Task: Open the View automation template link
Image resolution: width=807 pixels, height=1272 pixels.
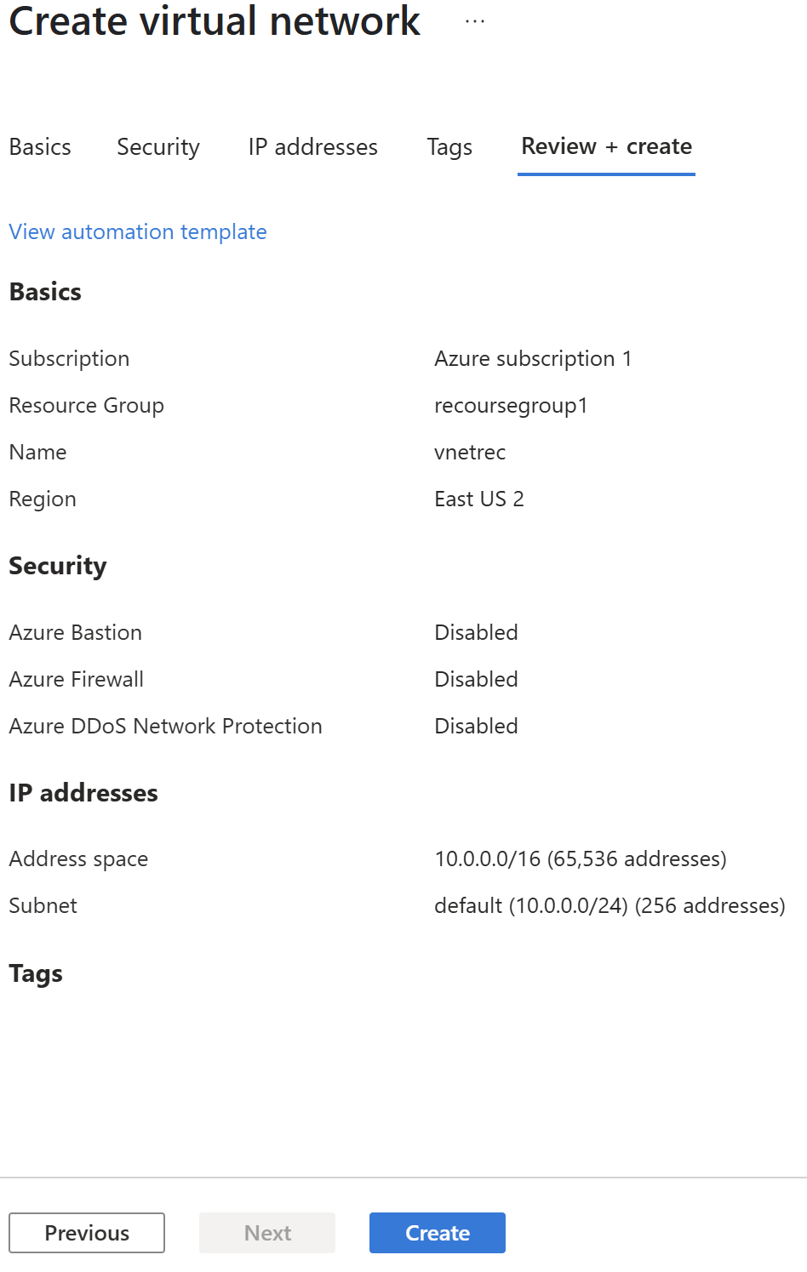Action: point(137,231)
